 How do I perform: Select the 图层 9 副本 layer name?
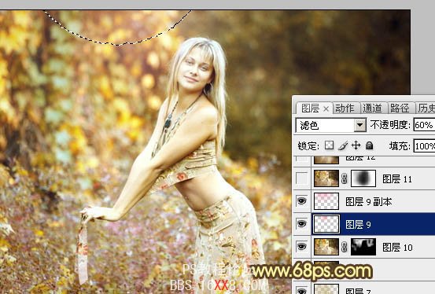coord(369,202)
